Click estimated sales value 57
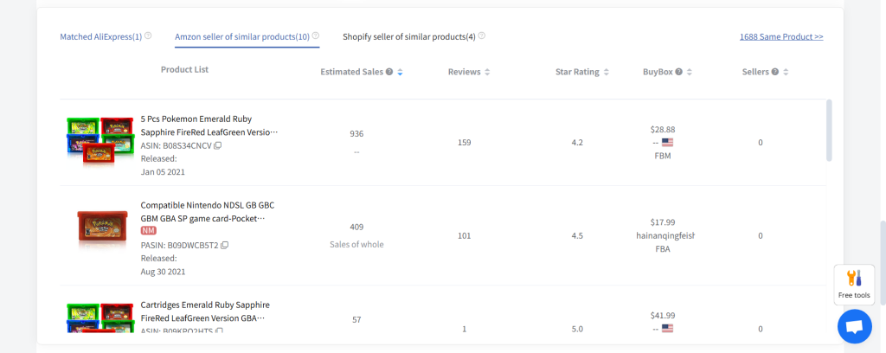Screen dimensions: 886x353 [356, 319]
